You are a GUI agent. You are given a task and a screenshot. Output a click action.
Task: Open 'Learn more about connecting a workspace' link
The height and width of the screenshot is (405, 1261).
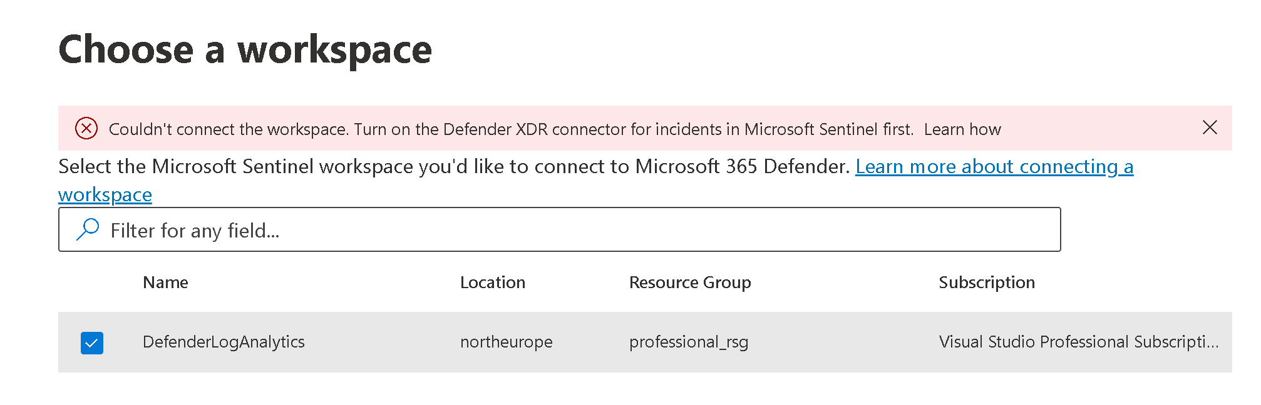click(994, 167)
